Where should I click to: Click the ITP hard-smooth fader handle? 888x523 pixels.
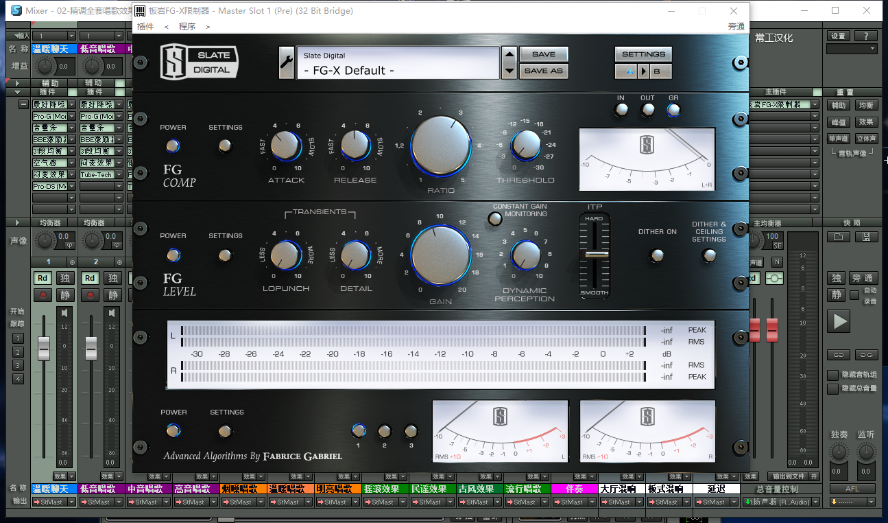(x=595, y=254)
